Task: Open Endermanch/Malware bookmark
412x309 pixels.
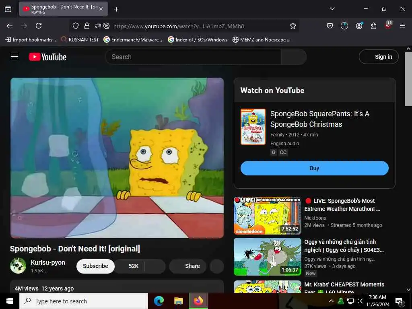Action: pos(133,40)
